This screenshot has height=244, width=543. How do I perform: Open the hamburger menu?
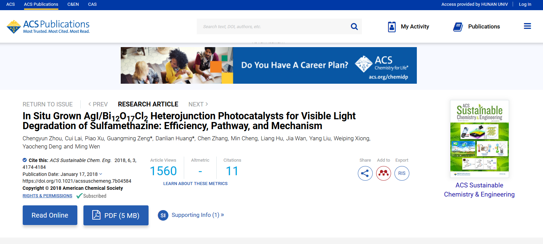527,26
